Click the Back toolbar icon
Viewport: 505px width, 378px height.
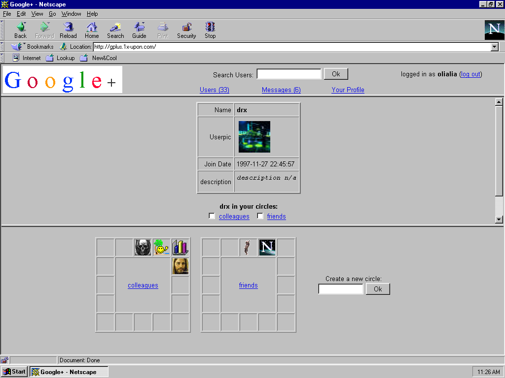20,30
